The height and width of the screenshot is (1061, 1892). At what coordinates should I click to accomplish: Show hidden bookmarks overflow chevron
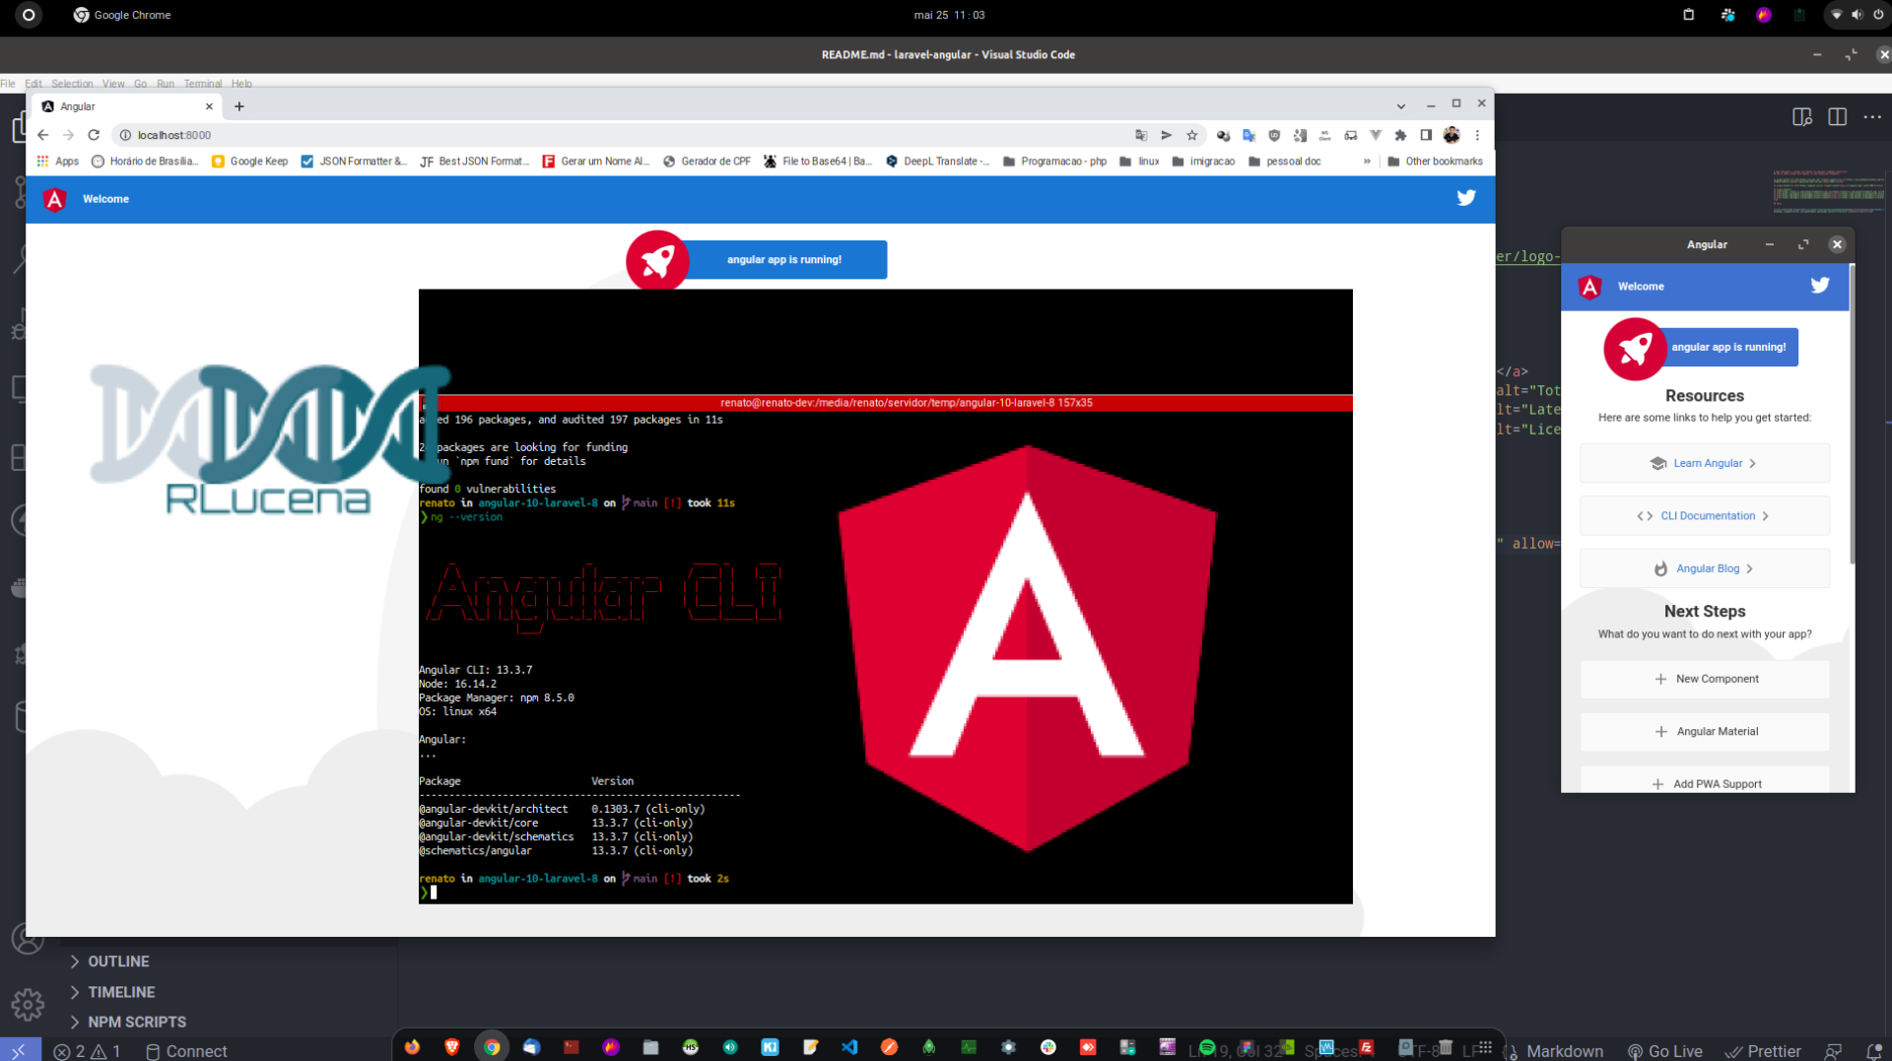(1367, 162)
